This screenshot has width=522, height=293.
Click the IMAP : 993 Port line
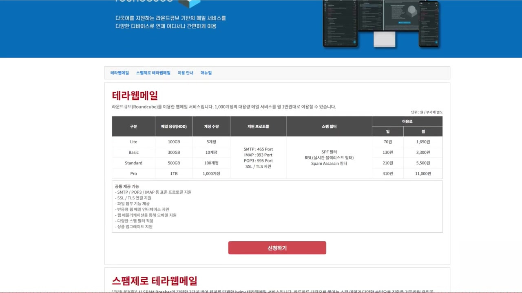point(258,155)
